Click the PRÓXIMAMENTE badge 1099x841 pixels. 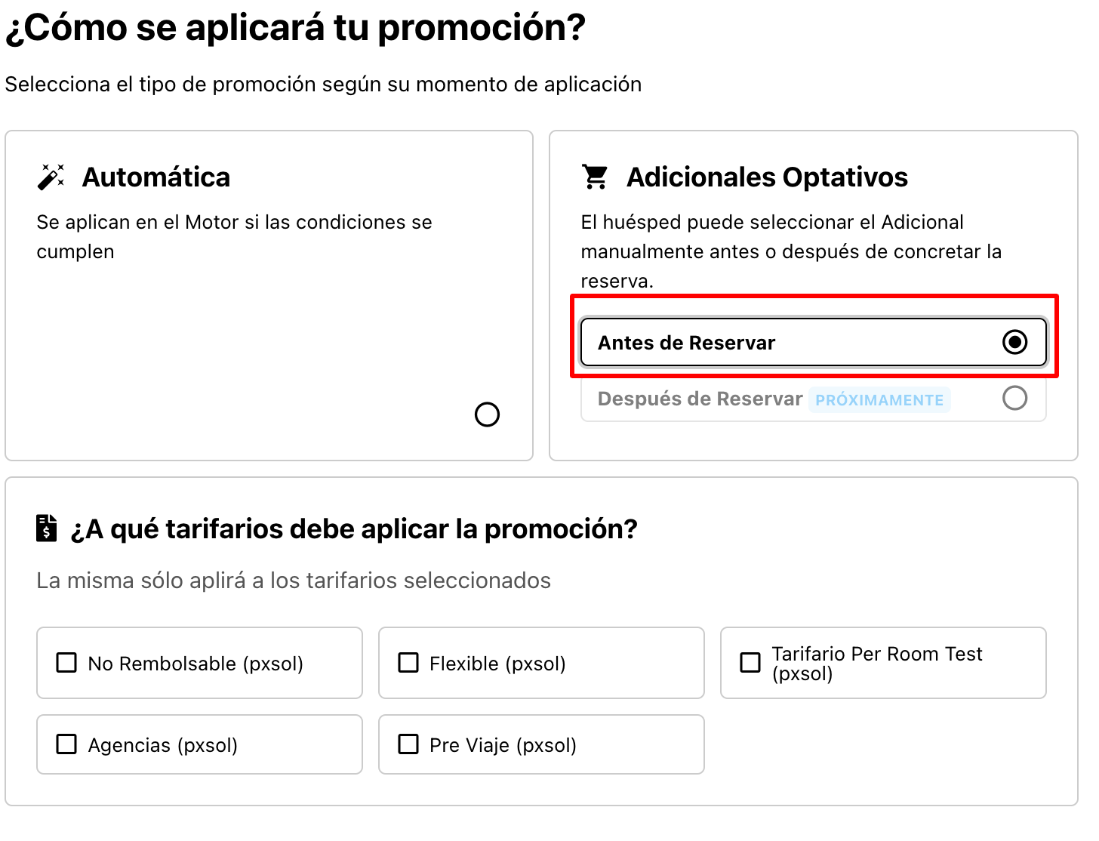(879, 400)
